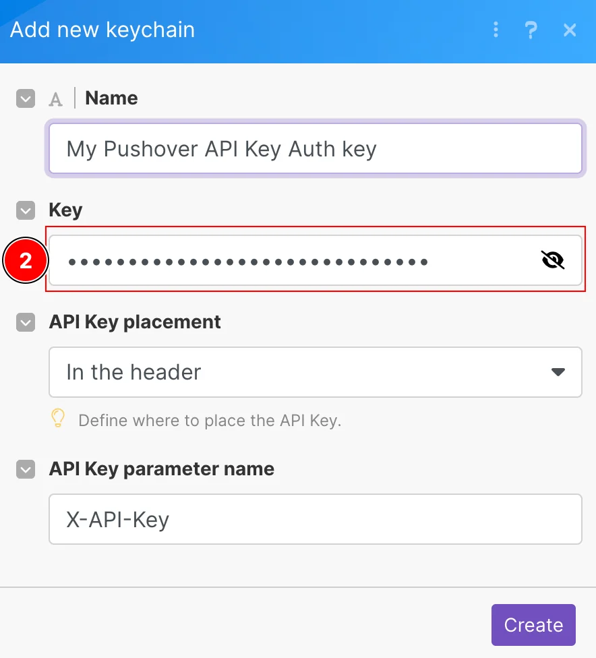Focus the Name input field
Viewport: 596px width, 658px height.
pos(316,148)
